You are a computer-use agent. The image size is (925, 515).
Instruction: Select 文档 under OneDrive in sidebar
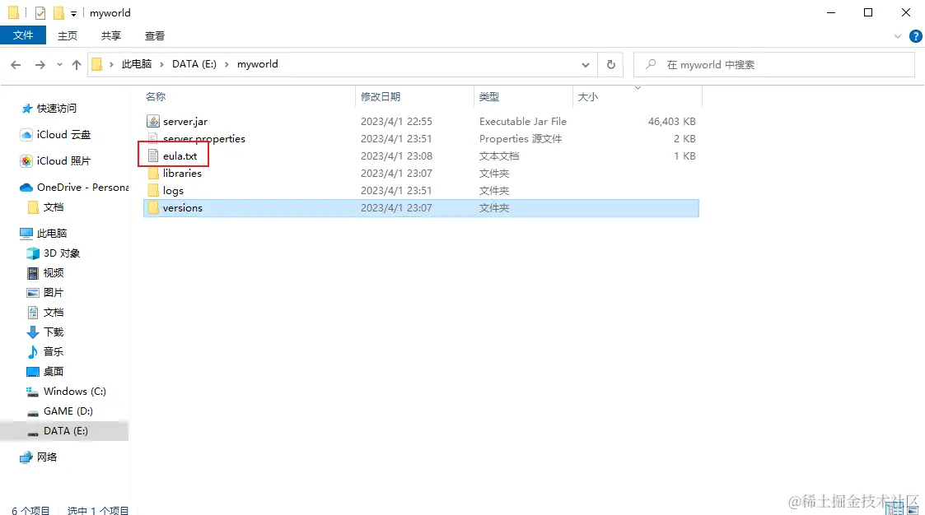coord(54,207)
